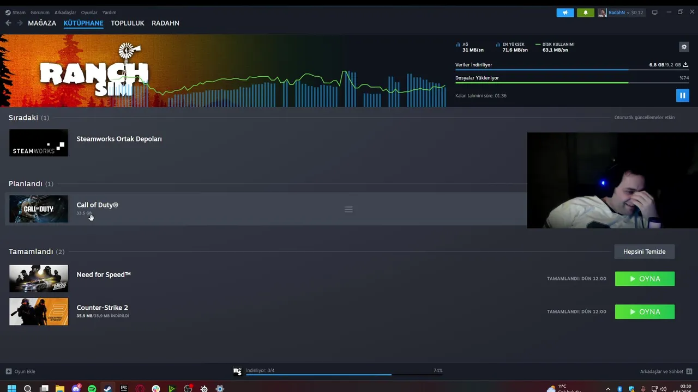Open the green notifications bell

586,13
